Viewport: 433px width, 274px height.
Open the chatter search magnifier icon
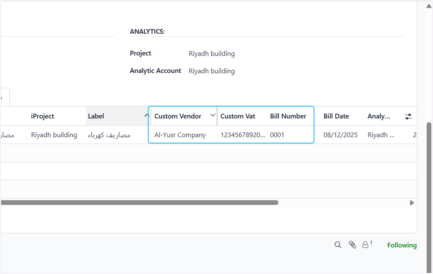[x=338, y=245]
